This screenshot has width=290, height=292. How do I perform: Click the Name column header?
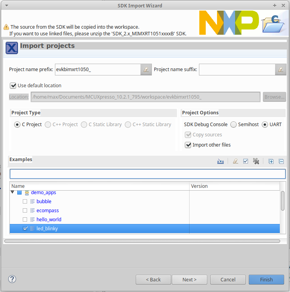[x=99, y=186]
